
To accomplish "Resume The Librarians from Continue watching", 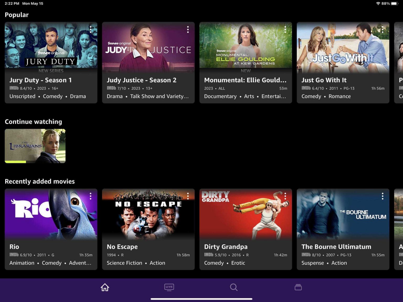I will pos(35,145).
